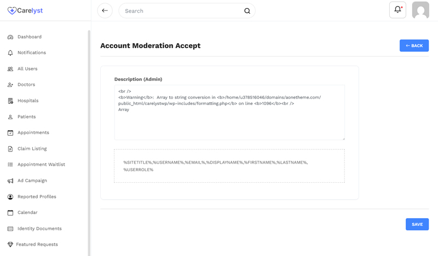Screen dimensions: 438x256
Task: Select Appointment Waitlist entry
Action: (42, 165)
